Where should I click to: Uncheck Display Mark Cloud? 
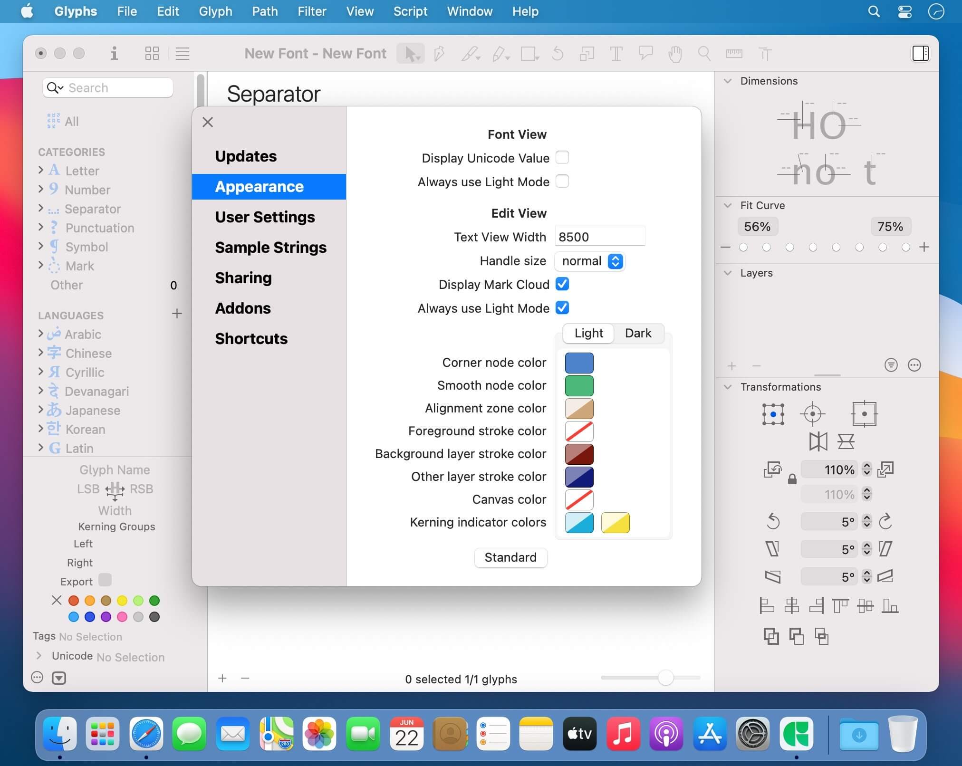point(562,284)
